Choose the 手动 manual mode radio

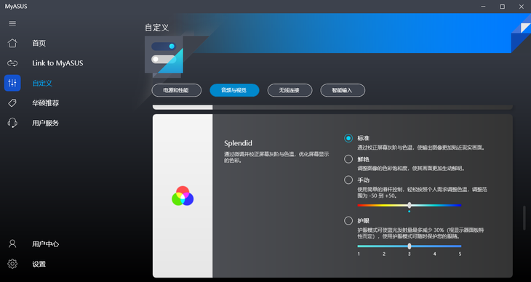click(348, 180)
